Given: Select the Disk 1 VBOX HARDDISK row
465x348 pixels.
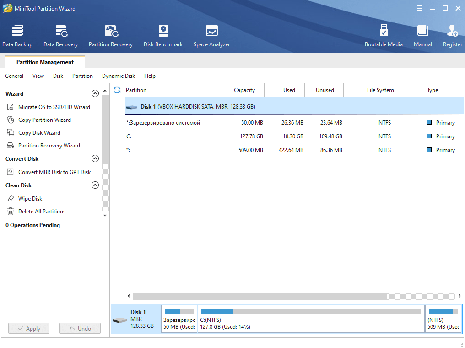Looking at the screenshot, I should tap(294, 107).
